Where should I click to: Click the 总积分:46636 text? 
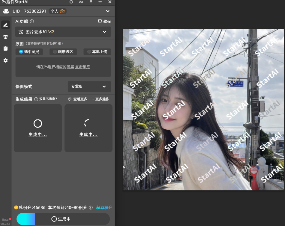pyautogui.click(x=32, y=207)
